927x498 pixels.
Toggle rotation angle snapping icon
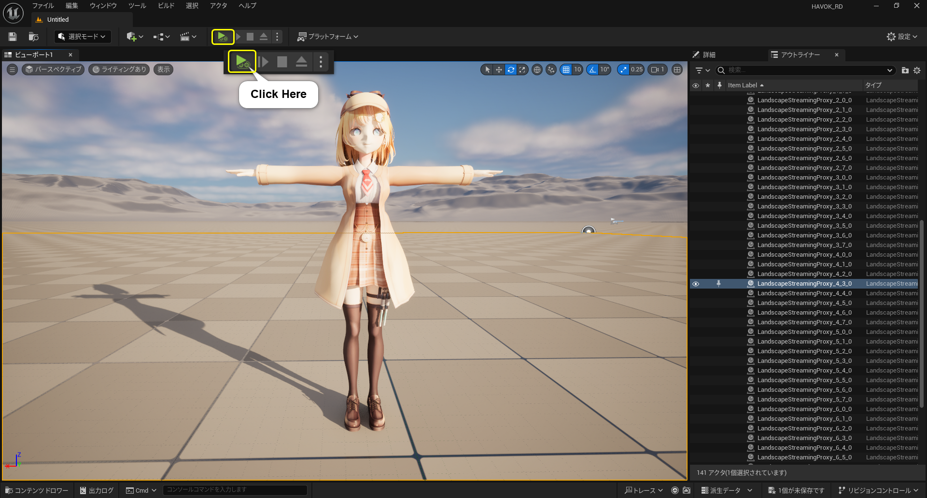[x=592, y=69]
